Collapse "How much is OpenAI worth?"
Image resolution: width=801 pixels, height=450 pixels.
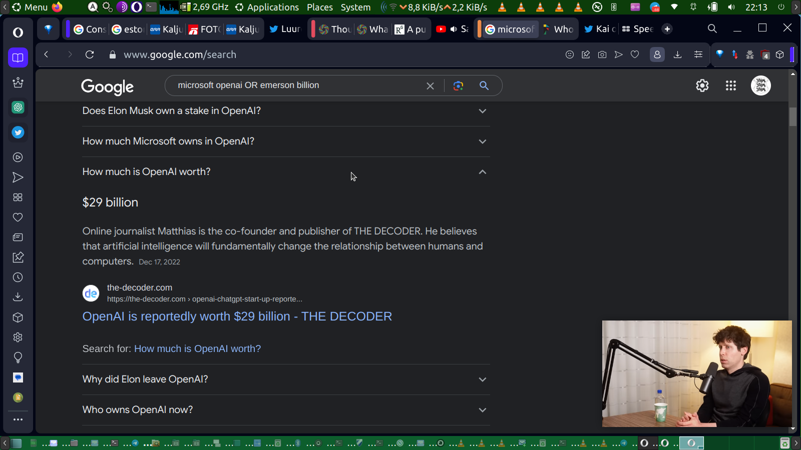(286, 172)
